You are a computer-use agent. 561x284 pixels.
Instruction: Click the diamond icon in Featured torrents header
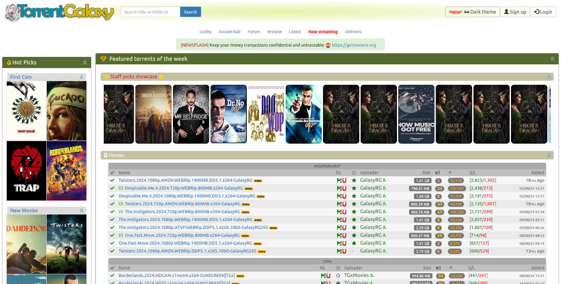[x=104, y=59]
